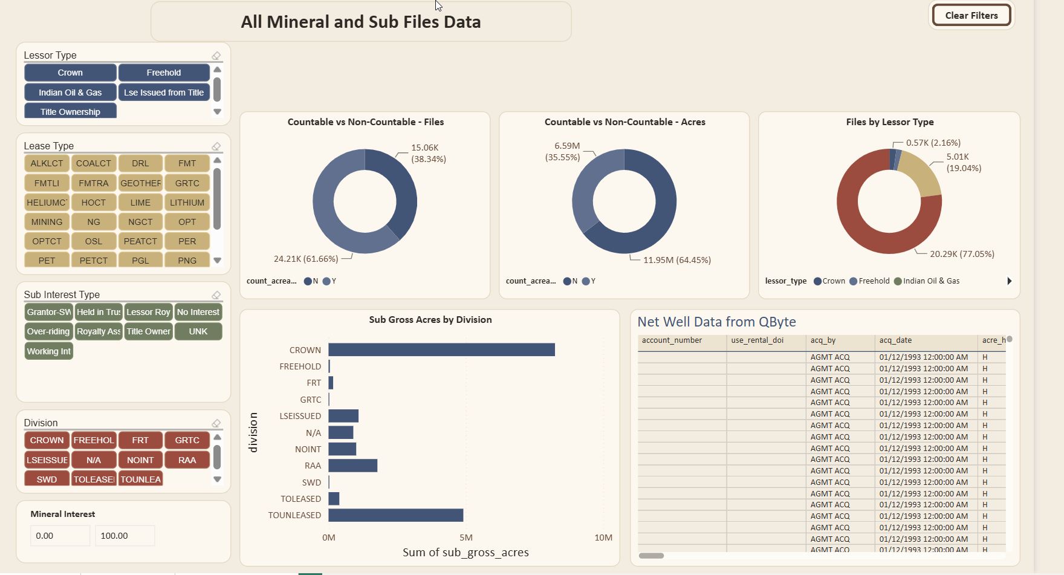This screenshot has width=1064, height=575.
Task: Clear the Sub Interest Type slicer selections
Action: click(216, 295)
